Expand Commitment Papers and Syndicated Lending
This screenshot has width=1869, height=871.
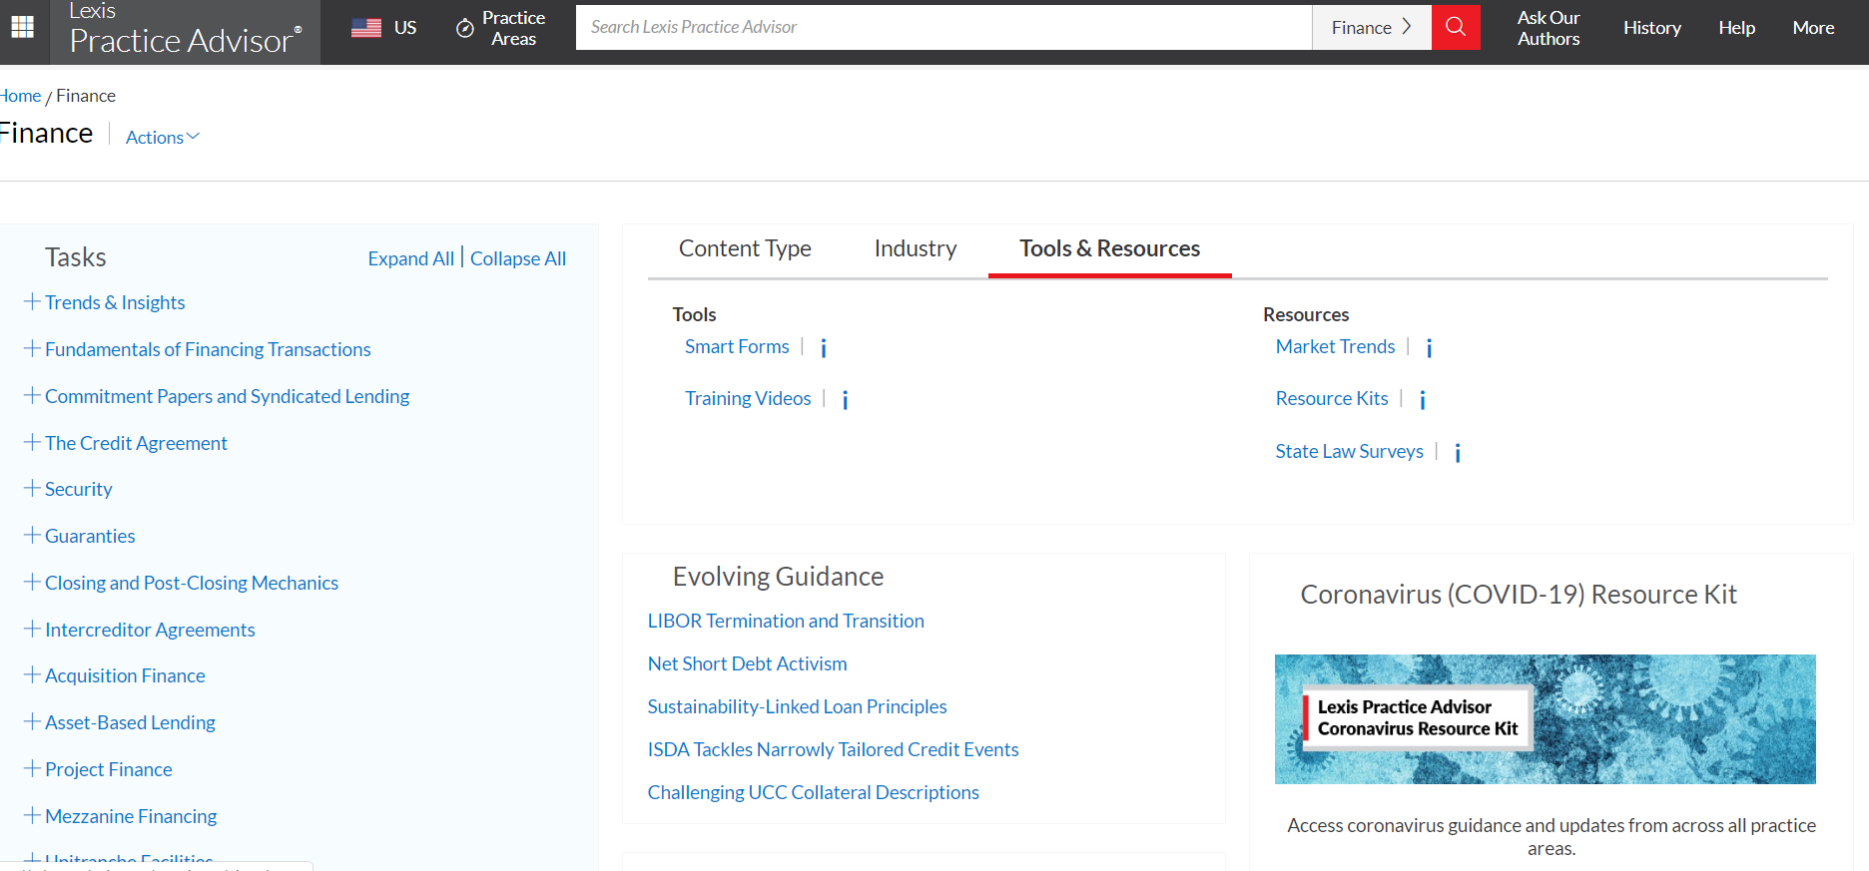click(32, 395)
